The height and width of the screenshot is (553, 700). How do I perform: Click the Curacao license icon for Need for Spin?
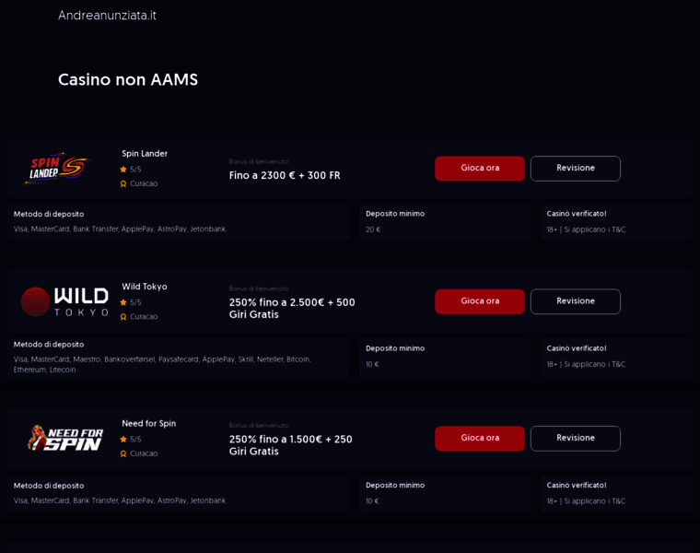pyautogui.click(x=123, y=453)
